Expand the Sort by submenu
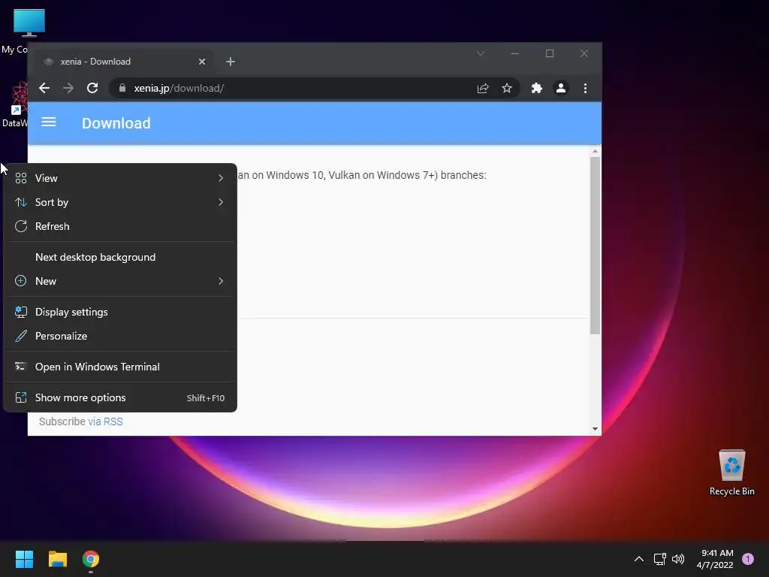Viewport: 769px width, 577px height. pos(120,202)
